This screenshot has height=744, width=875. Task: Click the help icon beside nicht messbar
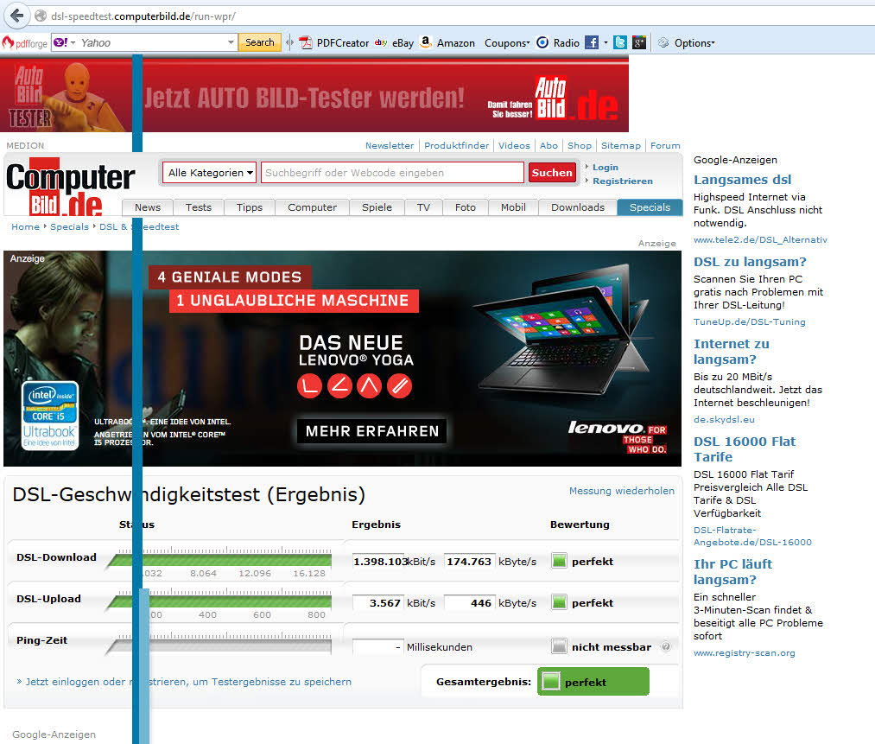[665, 647]
